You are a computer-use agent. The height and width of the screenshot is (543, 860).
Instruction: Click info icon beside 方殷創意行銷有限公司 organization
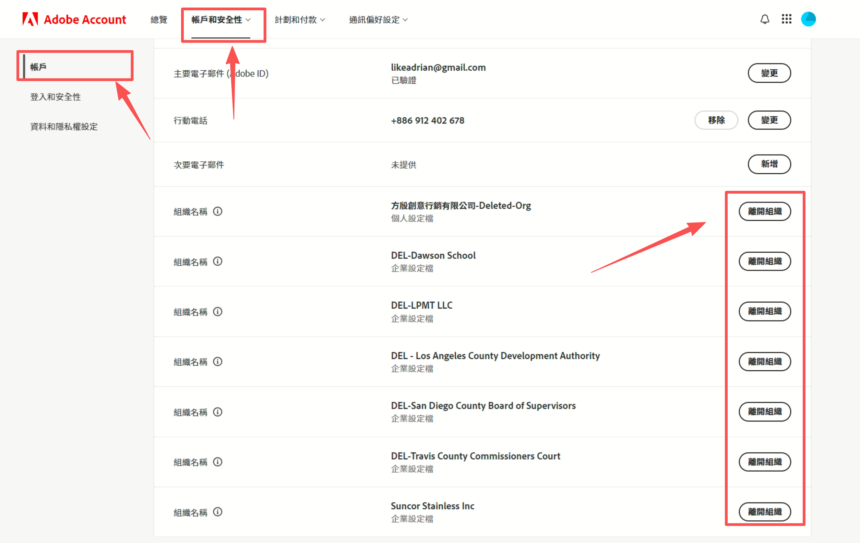[217, 211]
